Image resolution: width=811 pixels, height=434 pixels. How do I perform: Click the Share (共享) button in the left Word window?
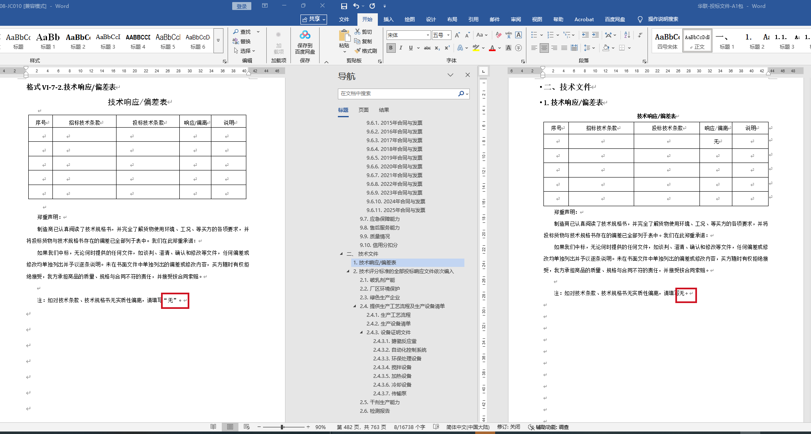[x=314, y=19]
